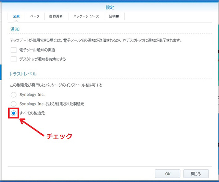Open the 証明書 tab

[114, 16]
